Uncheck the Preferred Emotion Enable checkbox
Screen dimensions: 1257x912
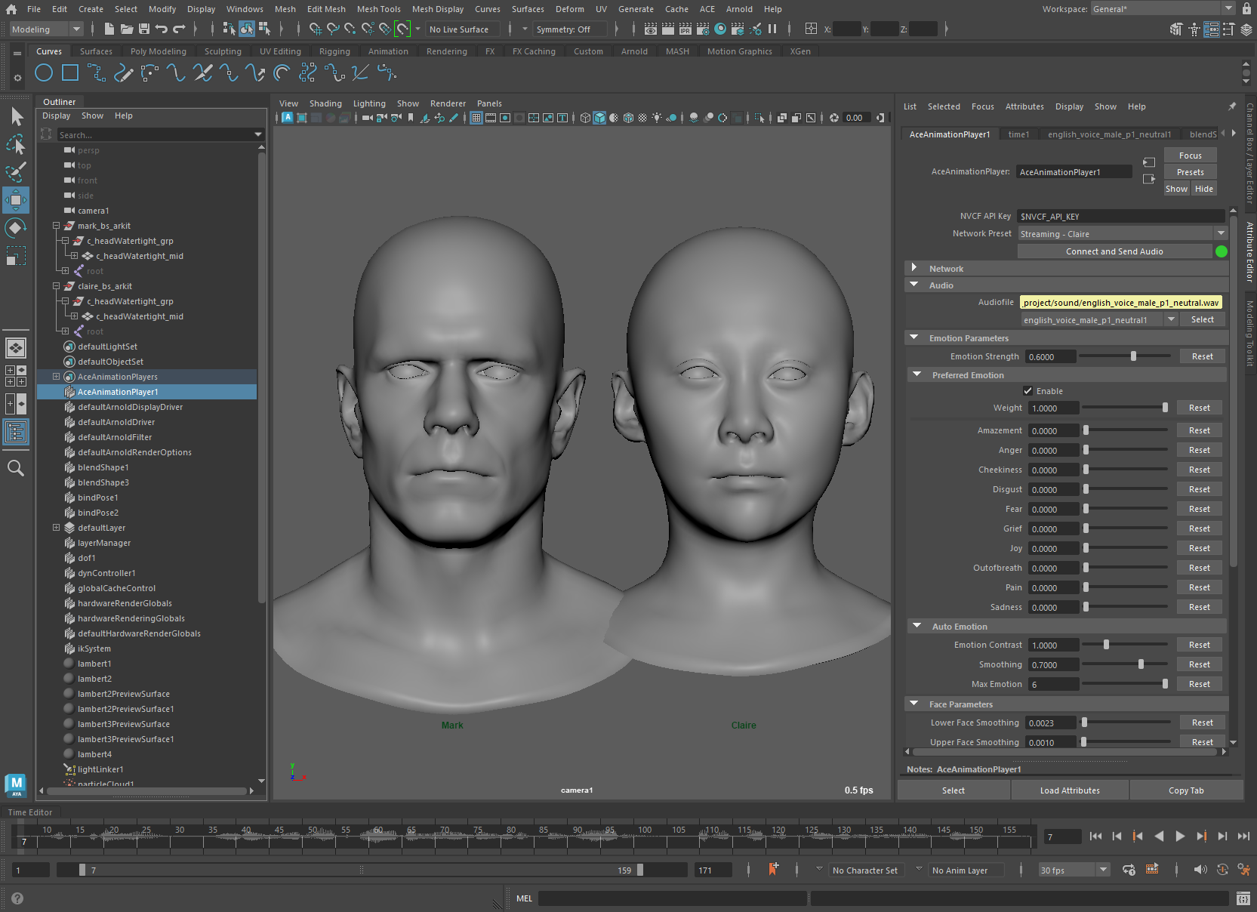point(1027,391)
